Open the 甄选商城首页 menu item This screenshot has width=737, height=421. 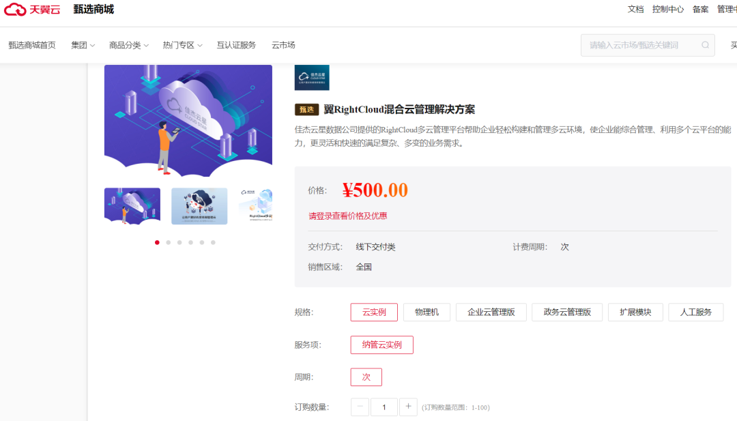click(31, 44)
